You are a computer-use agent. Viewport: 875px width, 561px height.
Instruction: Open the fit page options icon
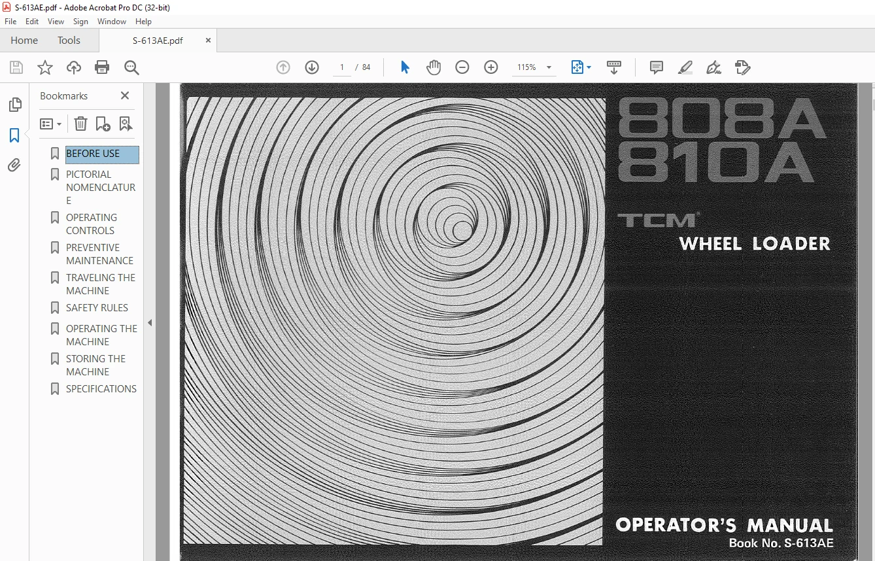click(581, 67)
